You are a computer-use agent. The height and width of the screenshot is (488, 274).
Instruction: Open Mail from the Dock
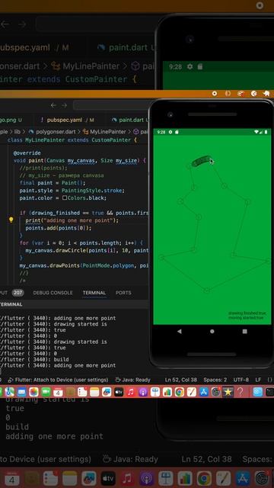click(x=22, y=392)
